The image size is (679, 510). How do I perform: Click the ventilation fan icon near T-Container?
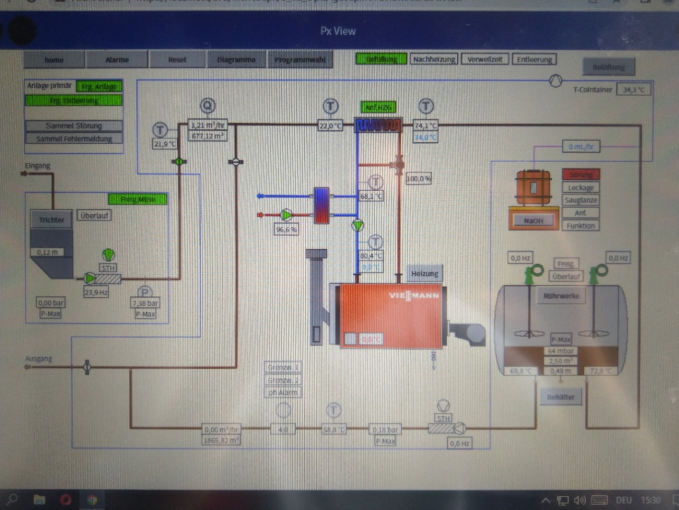[555, 81]
